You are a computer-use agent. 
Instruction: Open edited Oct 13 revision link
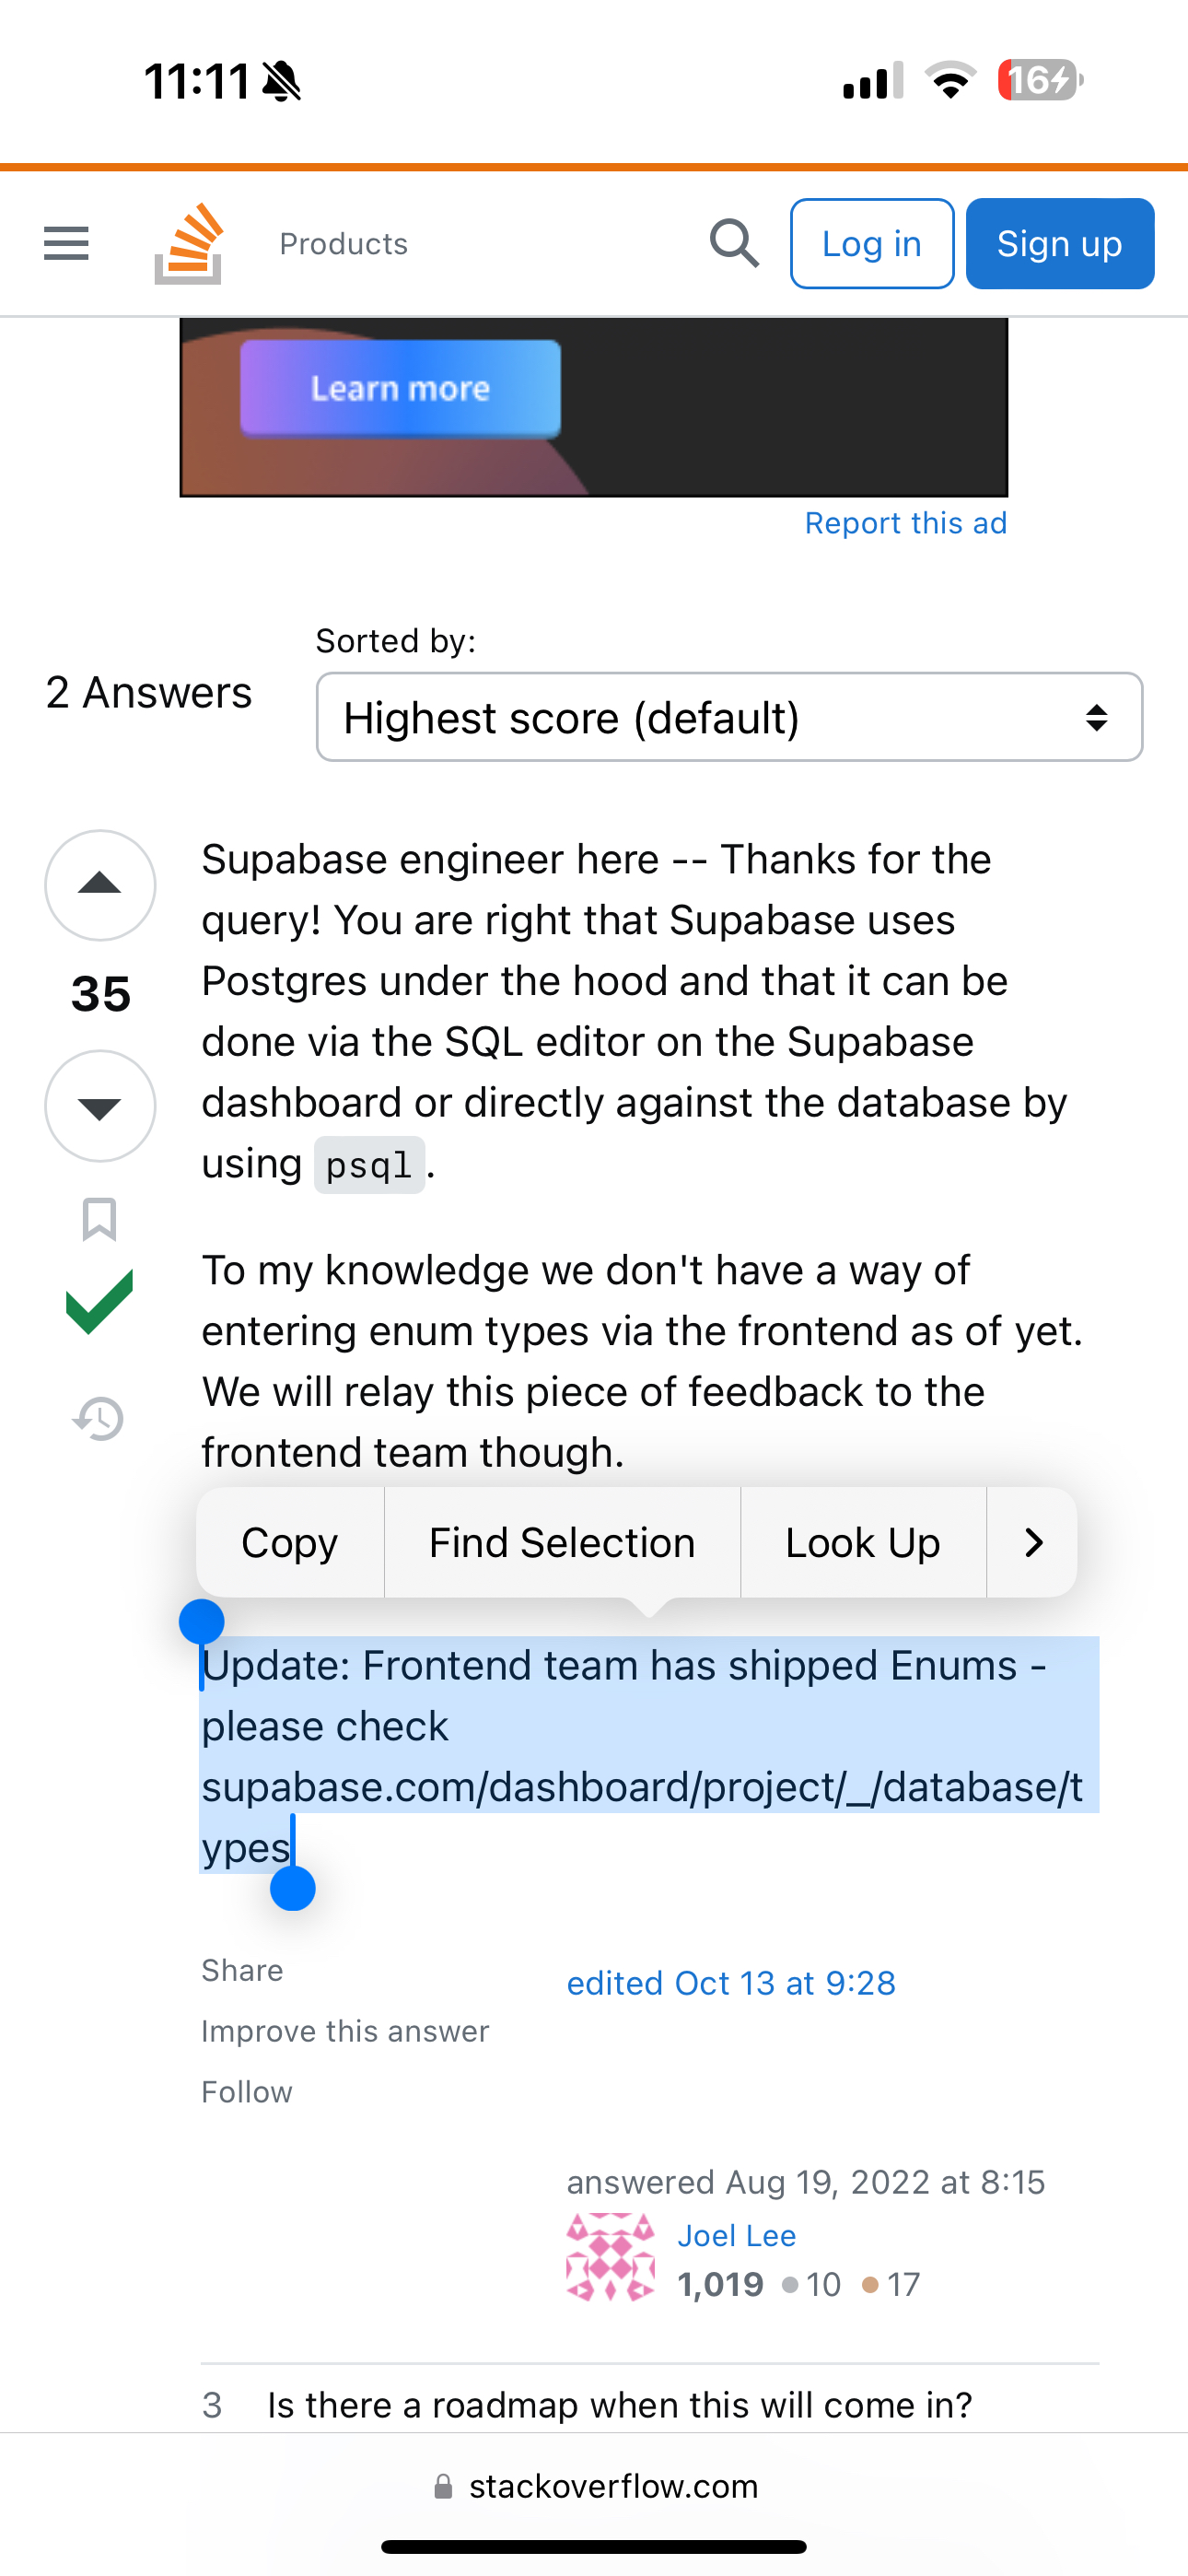click(x=731, y=1983)
